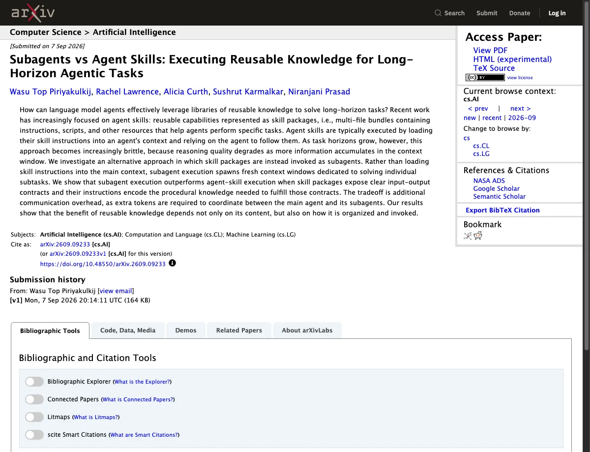Open NASA ADS references
The width and height of the screenshot is (590, 452).
point(489,181)
